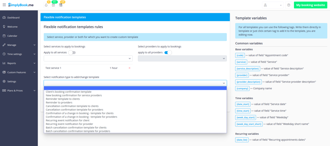The width and height of the screenshot is (330, 146).
Task: Remove Test service 1 with the red X
Action: click(129, 68)
